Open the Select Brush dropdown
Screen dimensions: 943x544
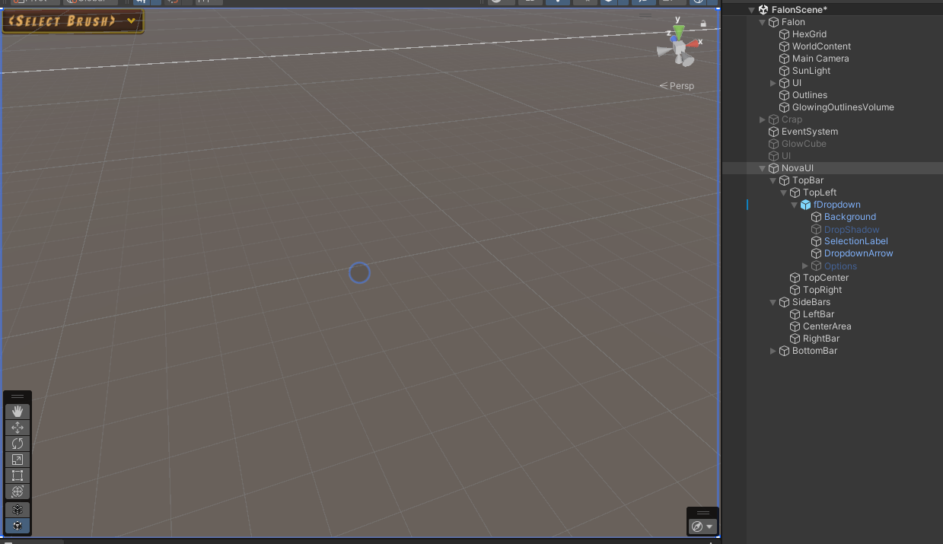(x=130, y=22)
